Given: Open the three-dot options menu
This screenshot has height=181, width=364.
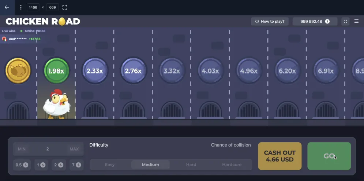Looking at the screenshot, I should click(21, 7).
